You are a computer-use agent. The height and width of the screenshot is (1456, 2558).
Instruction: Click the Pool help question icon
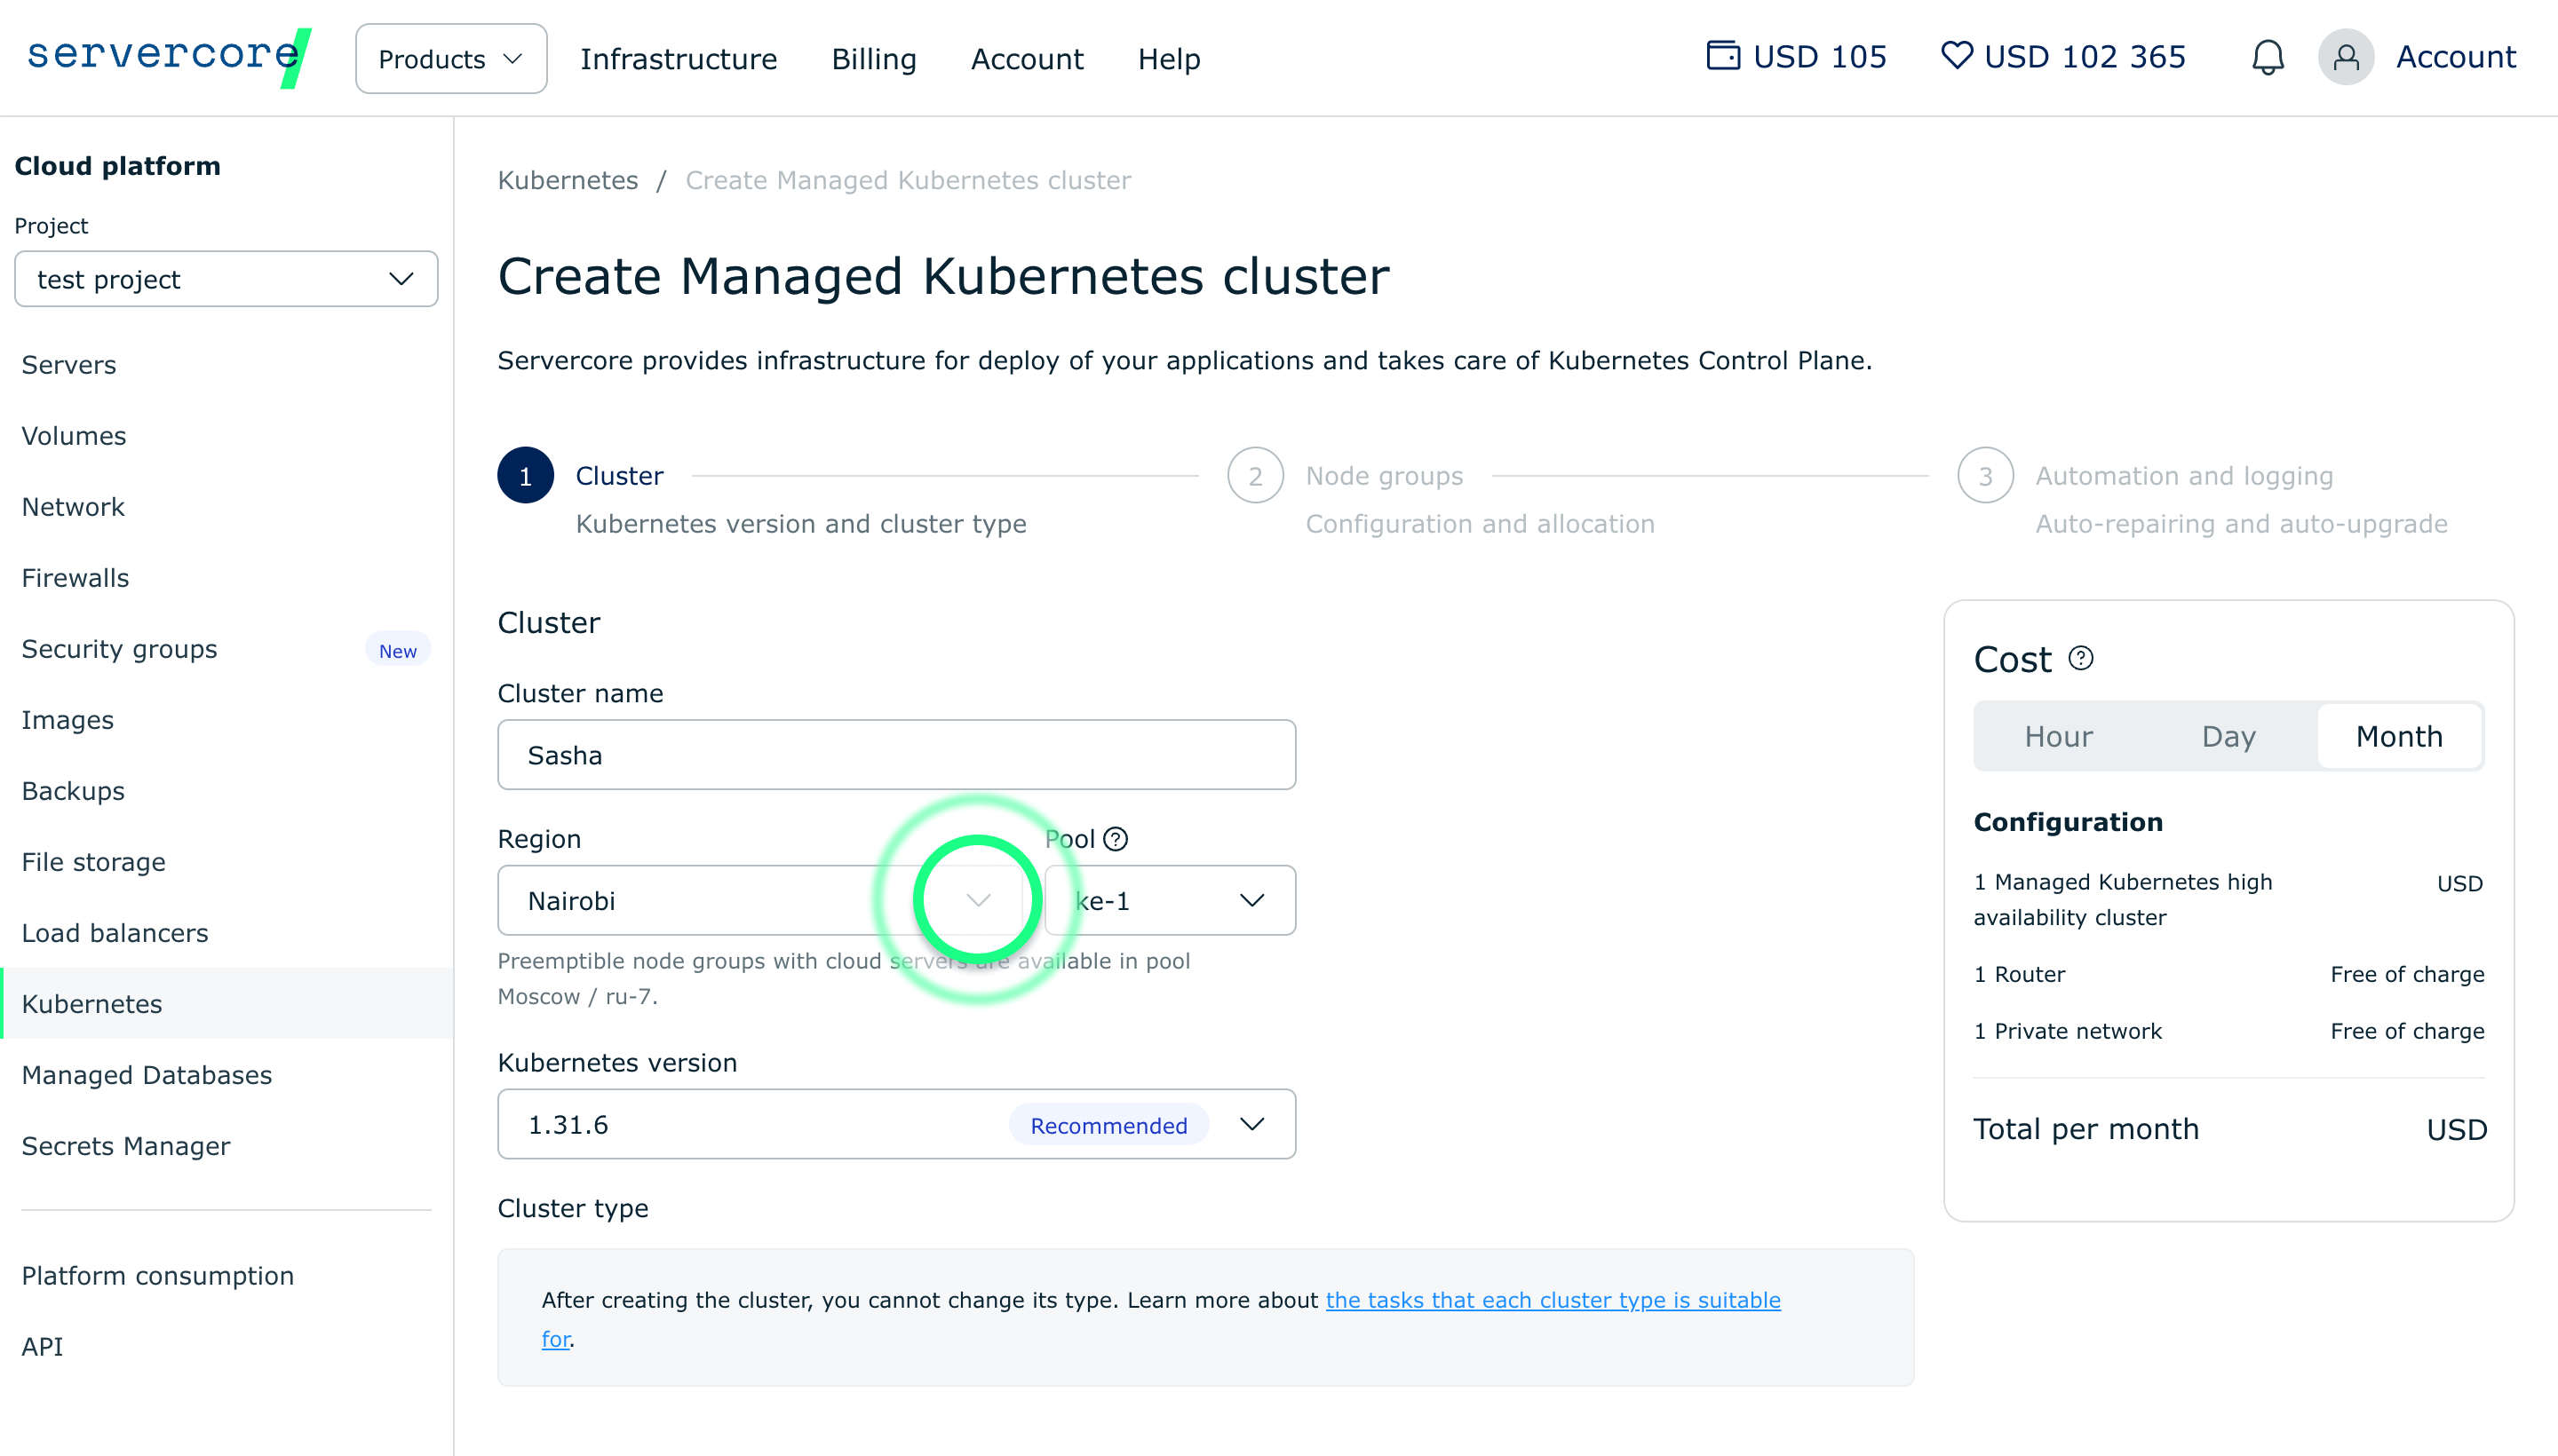(1116, 839)
